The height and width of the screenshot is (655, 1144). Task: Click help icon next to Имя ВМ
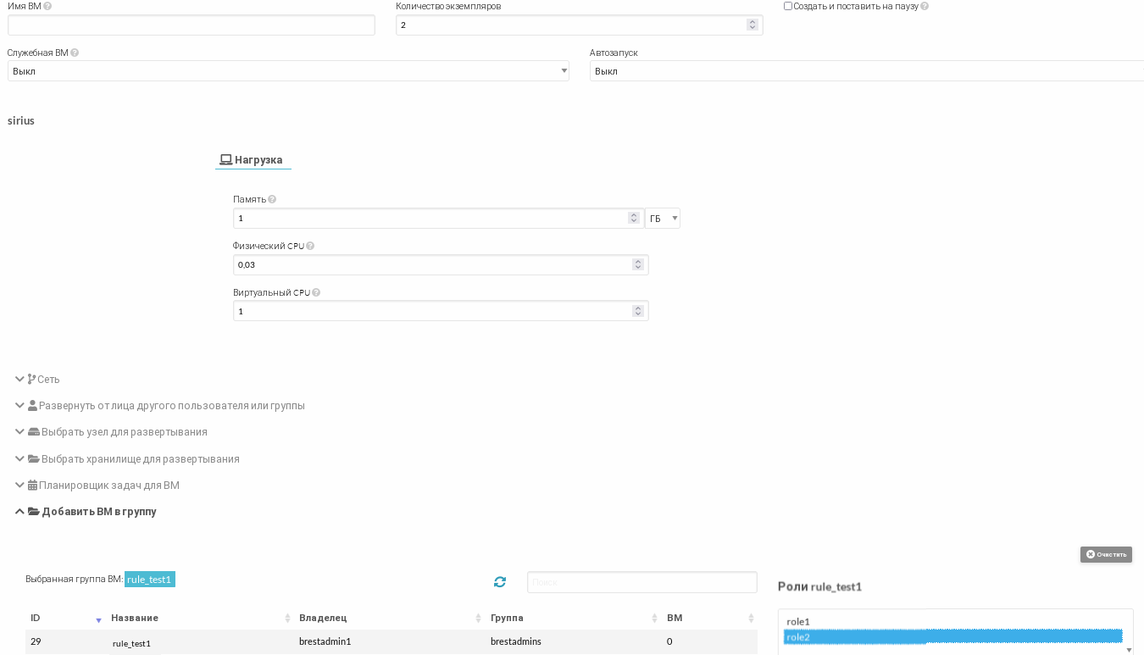click(47, 7)
